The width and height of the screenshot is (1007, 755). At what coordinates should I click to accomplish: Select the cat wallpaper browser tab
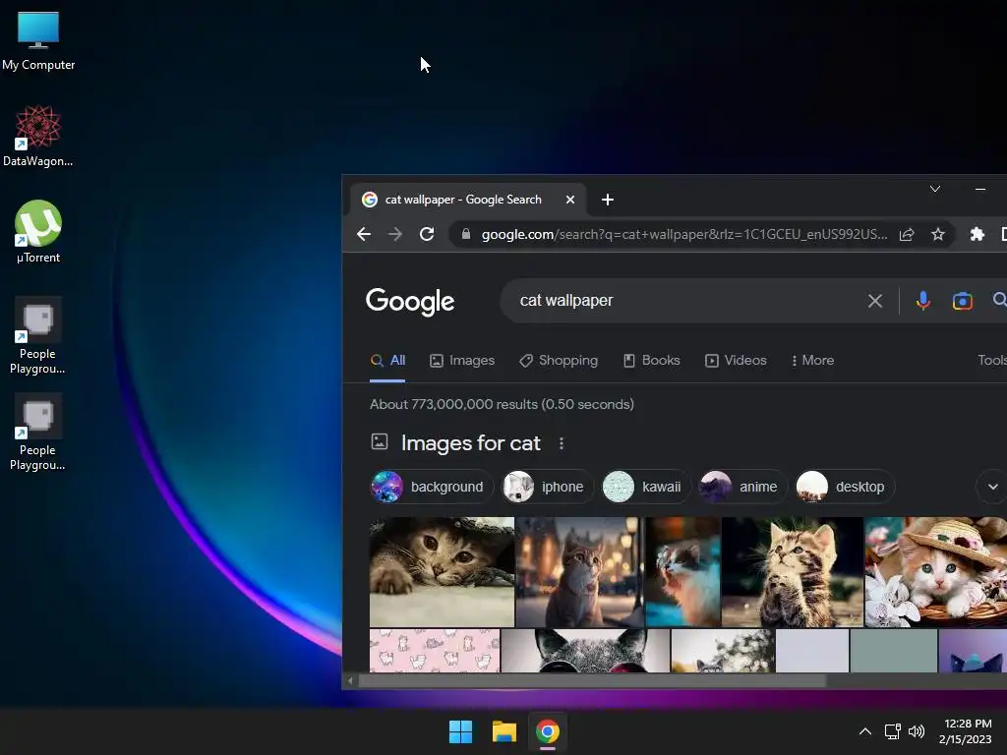pyautogui.click(x=467, y=200)
